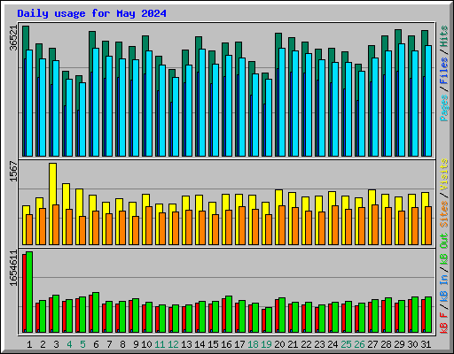Click the red kB F bar for day 19
Viewport: 454px width, 354px height.
click(x=263, y=320)
